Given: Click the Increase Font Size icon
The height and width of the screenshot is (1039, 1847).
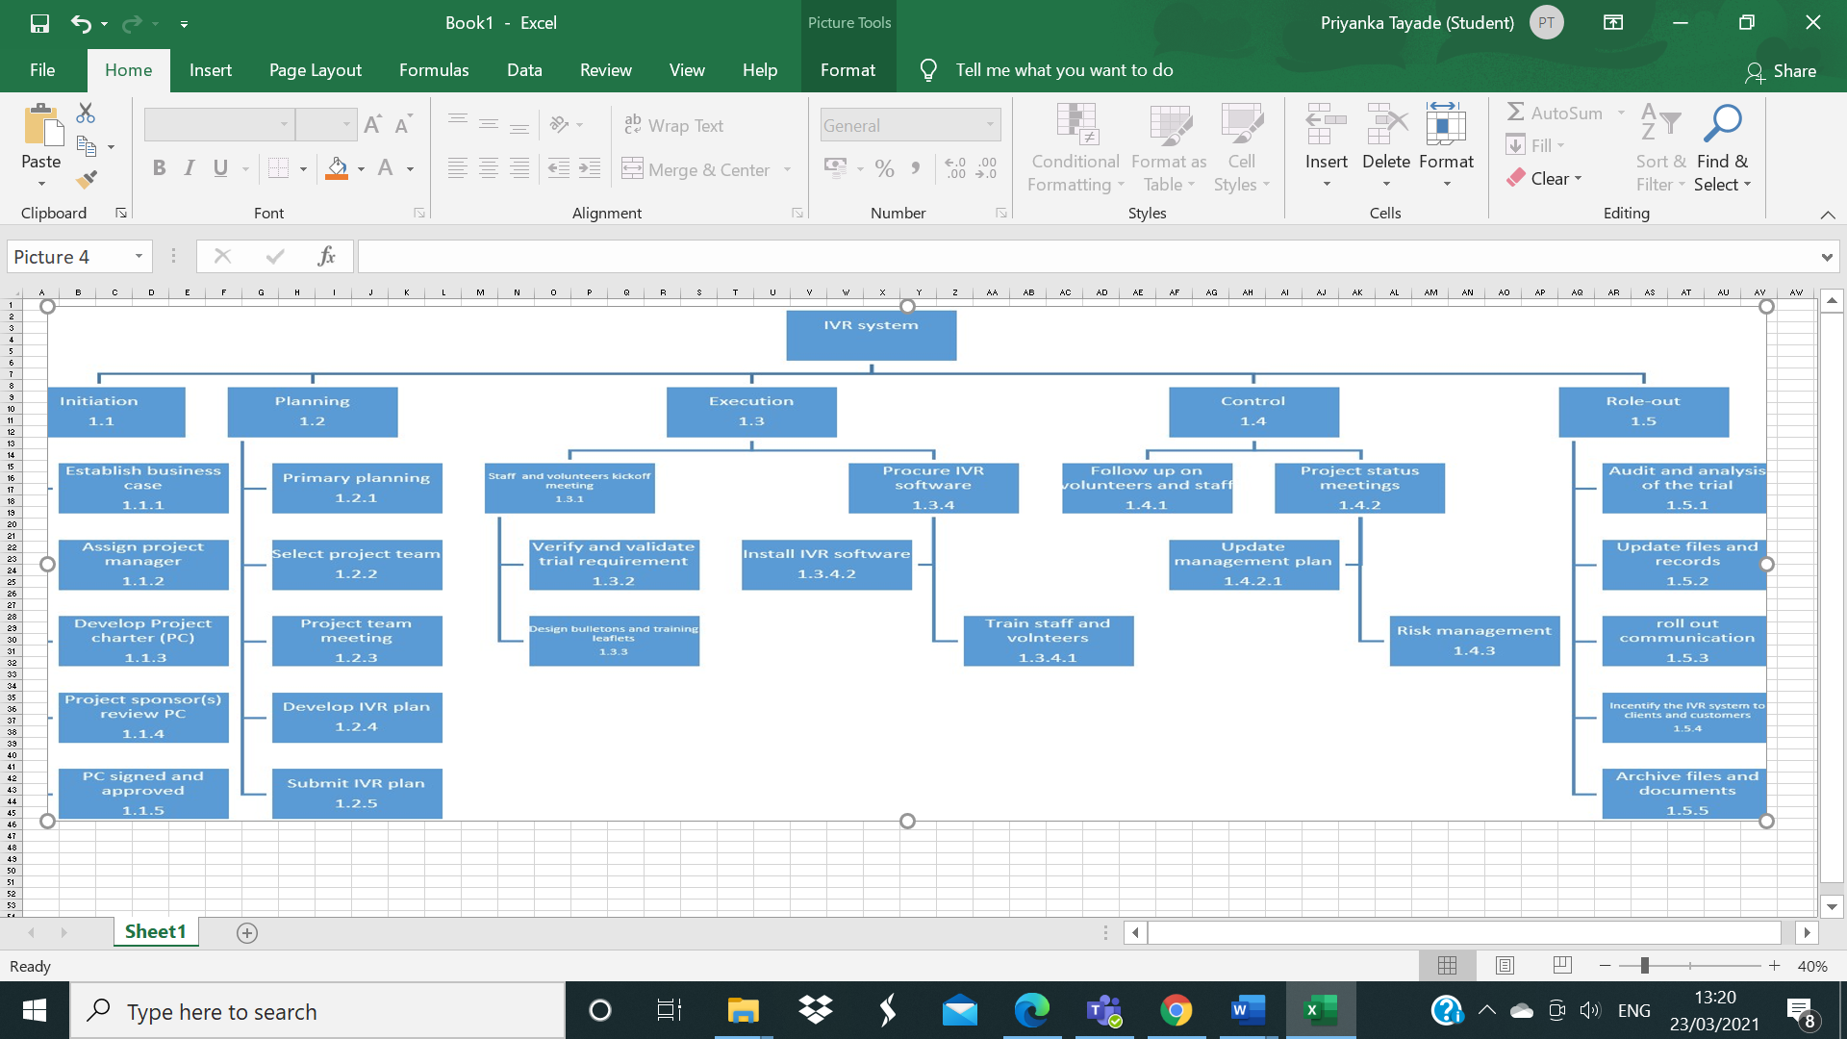Looking at the screenshot, I should point(372,123).
